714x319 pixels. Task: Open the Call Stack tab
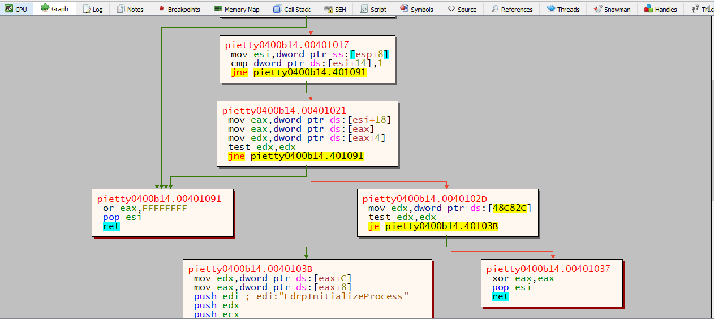[291, 9]
